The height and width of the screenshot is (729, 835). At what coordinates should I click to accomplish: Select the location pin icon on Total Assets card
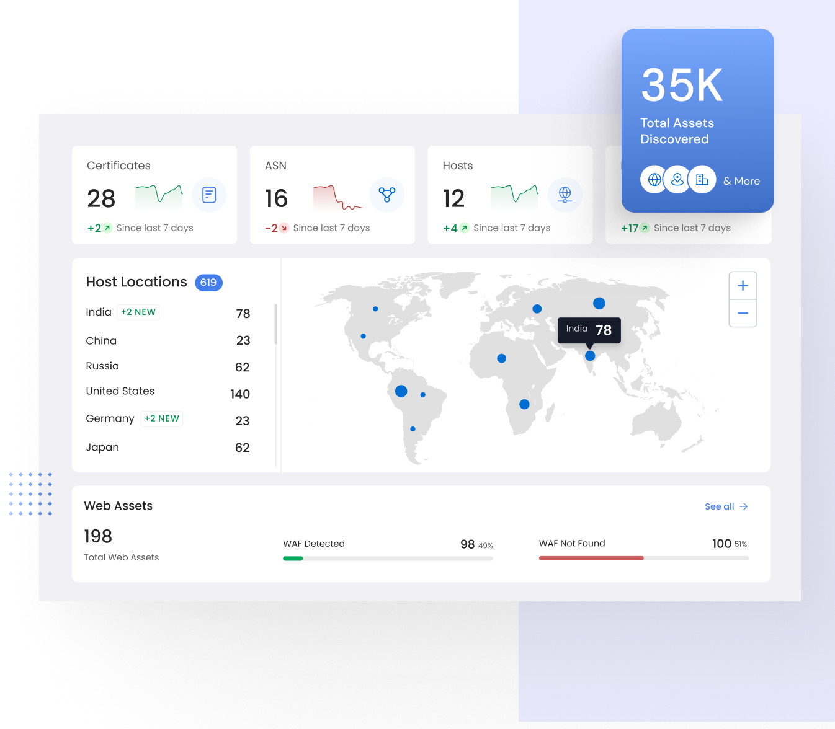677,179
